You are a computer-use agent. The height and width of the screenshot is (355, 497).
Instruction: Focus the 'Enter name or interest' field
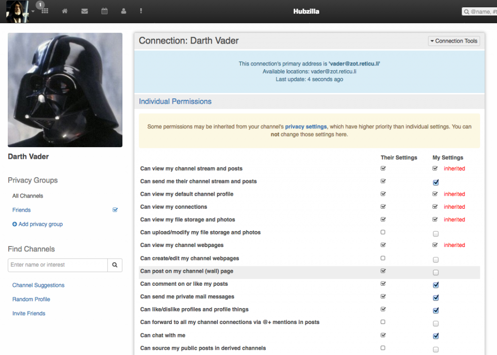[57, 265]
